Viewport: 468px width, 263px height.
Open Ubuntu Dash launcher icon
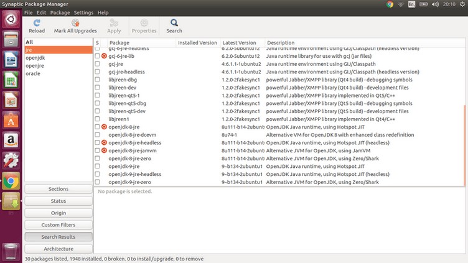[11, 19]
